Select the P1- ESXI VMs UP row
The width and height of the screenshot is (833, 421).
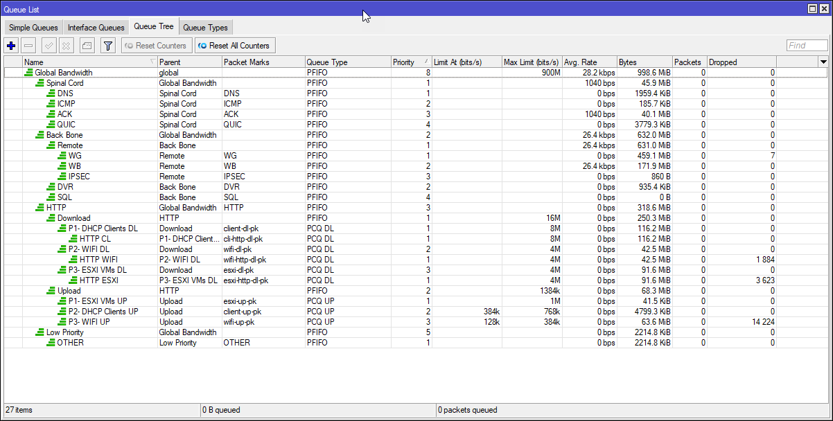tap(416, 301)
